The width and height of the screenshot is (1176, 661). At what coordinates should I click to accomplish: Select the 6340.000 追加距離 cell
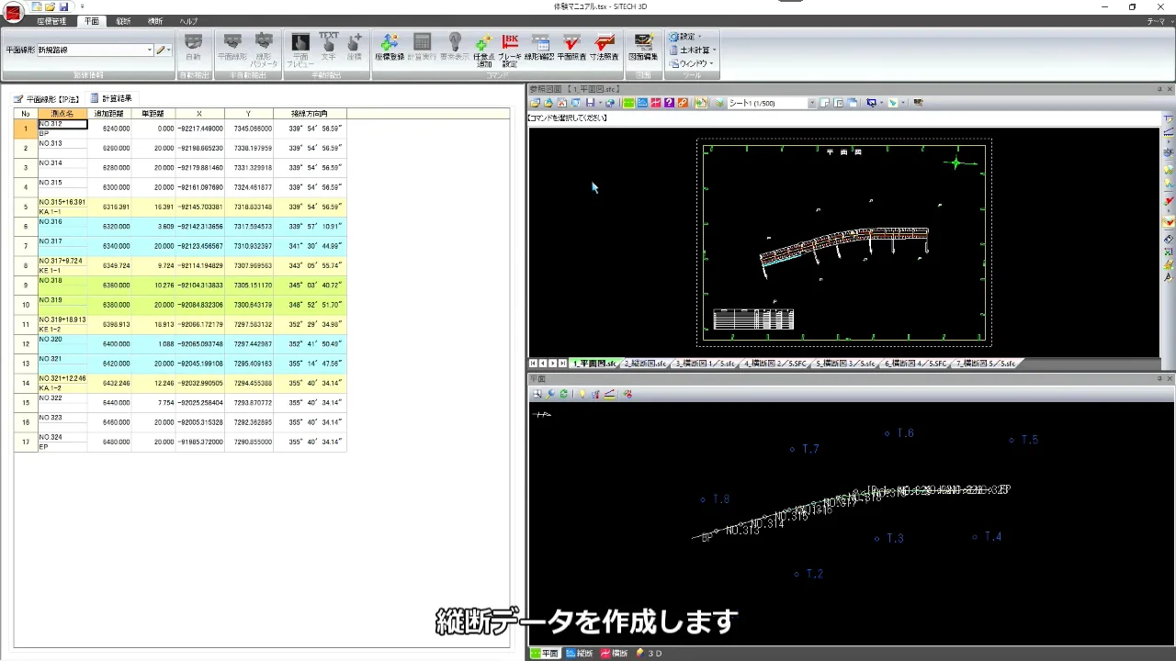point(109,246)
